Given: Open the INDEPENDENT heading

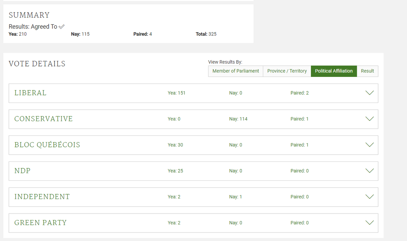Looking at the screenshot, I should (42, 197).
